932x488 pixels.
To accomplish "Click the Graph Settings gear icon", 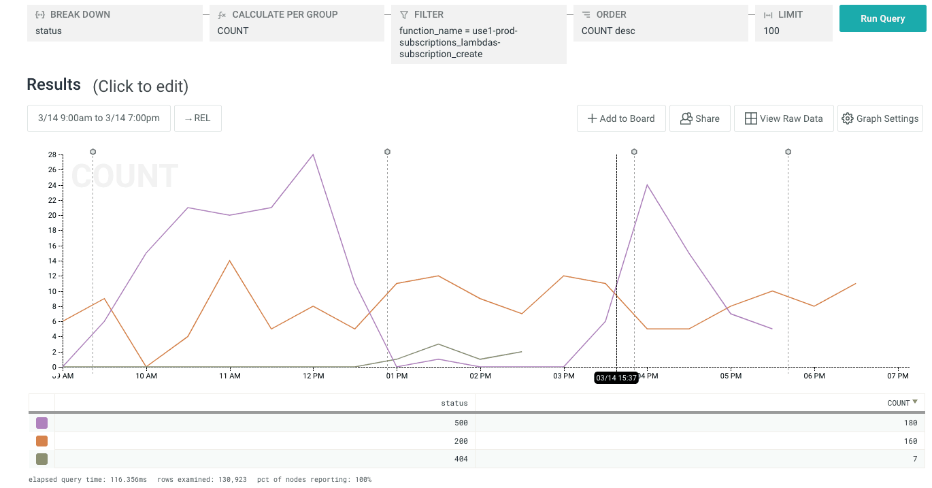I will (x=847, y=118).
